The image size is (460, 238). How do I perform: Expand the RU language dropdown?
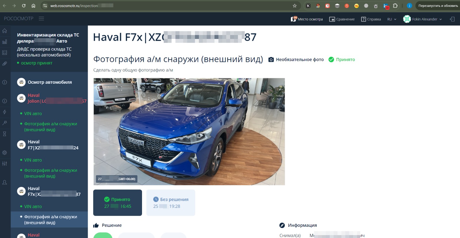click(392, 19)
